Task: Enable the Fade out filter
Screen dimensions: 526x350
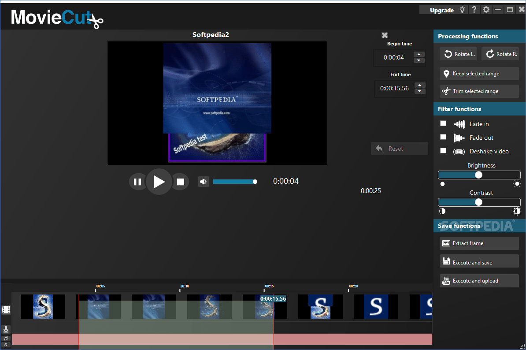Action: pyautogui.click(x=443, y=137)
